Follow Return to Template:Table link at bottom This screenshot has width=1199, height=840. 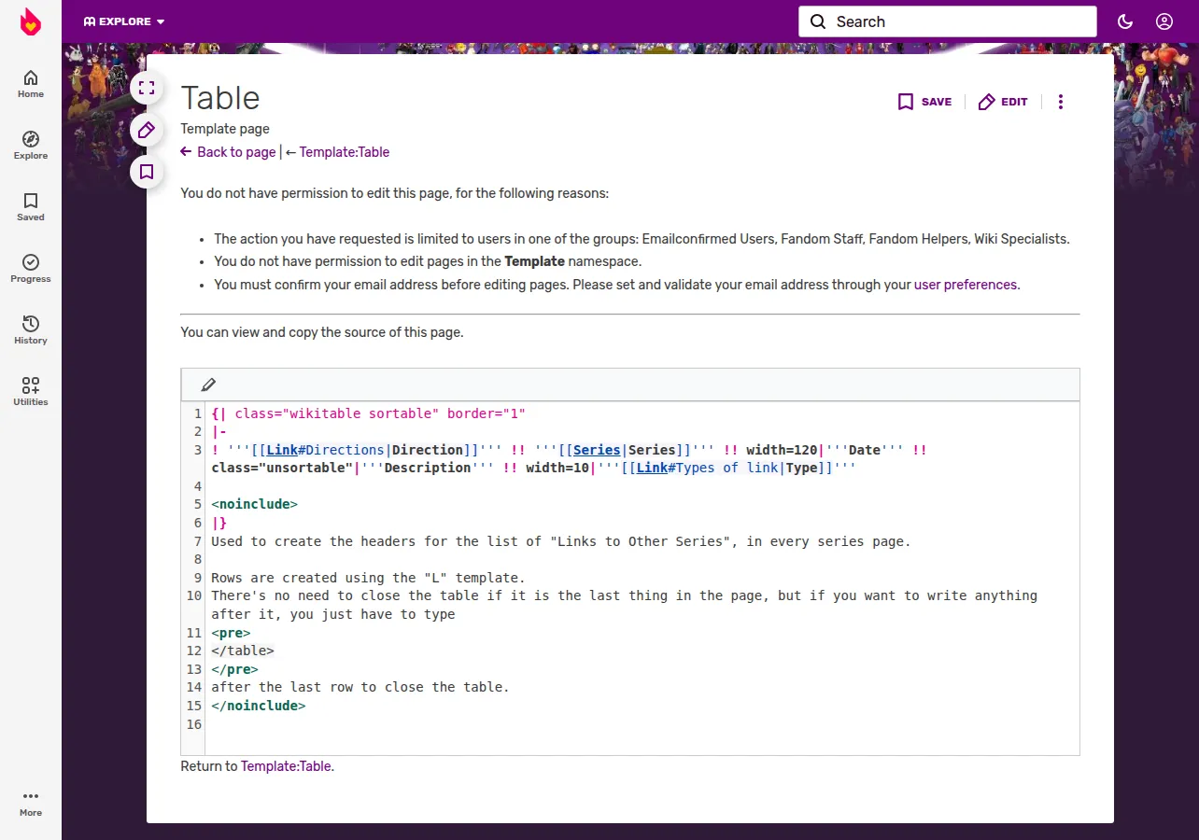(x=286, y=766)
